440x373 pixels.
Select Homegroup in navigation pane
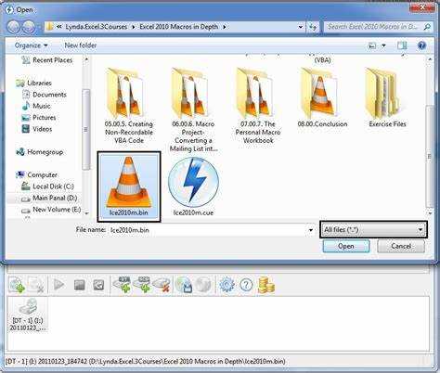coord(40,152)
